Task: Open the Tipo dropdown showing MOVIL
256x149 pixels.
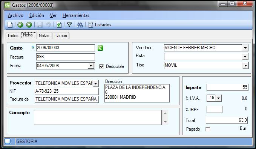Action: (x=245, y=65)
